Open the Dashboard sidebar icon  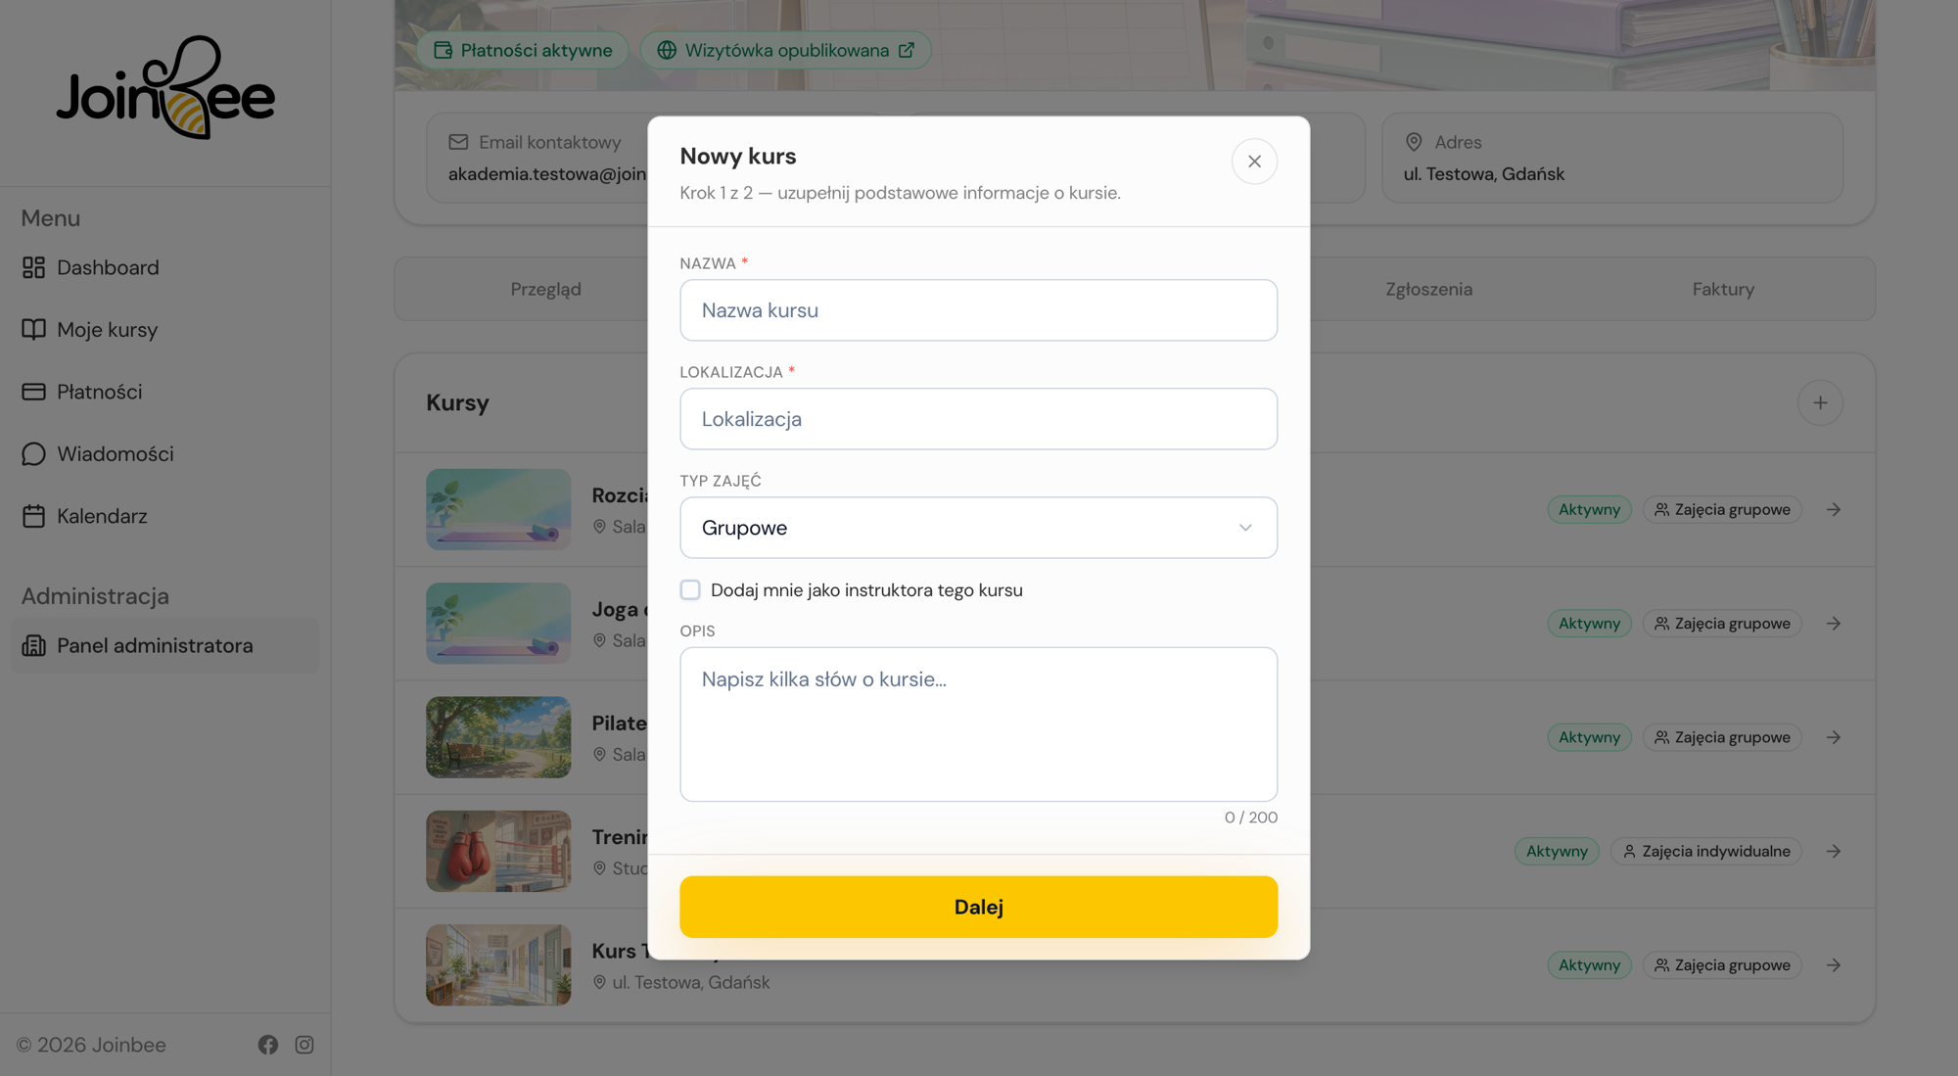click(x=33, y=267)
